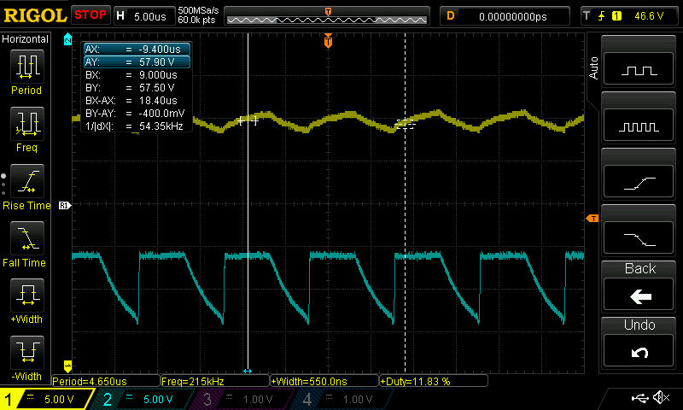The width and height of the screenshot is (683, 410).
Task: Click the trigger level 46.6 V readout
Action: point(649,16)
